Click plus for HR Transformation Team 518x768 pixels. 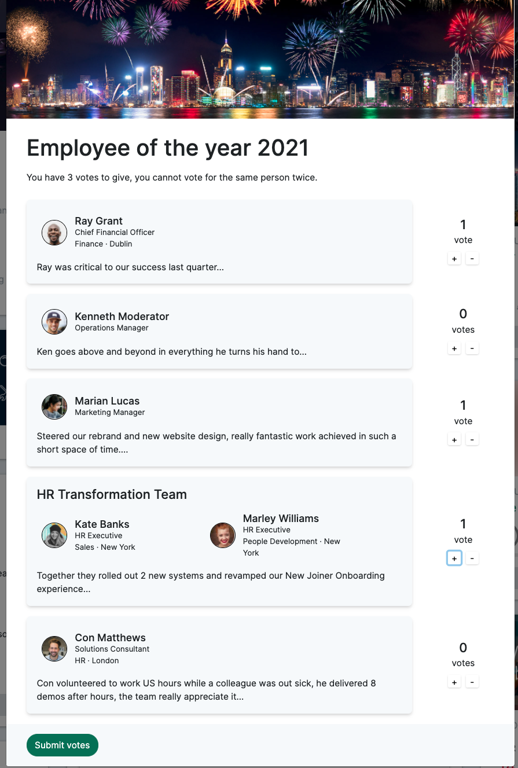[x=454, y=558]
